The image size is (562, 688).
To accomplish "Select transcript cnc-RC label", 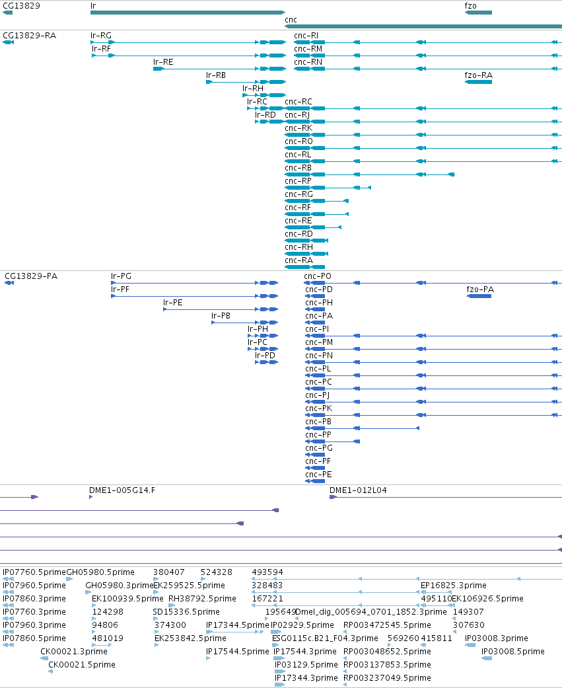I will (299, 101).
